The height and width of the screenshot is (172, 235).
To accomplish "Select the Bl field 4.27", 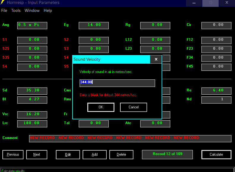I will pos(32,100).
